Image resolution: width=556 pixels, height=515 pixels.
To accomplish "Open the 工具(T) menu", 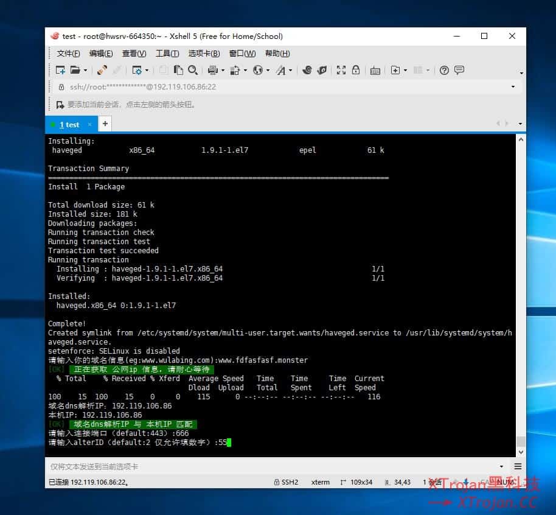I will click(x=167, y=54).
